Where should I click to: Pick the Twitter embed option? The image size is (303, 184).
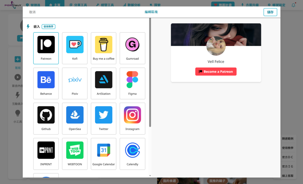click(x=104, y=119)
